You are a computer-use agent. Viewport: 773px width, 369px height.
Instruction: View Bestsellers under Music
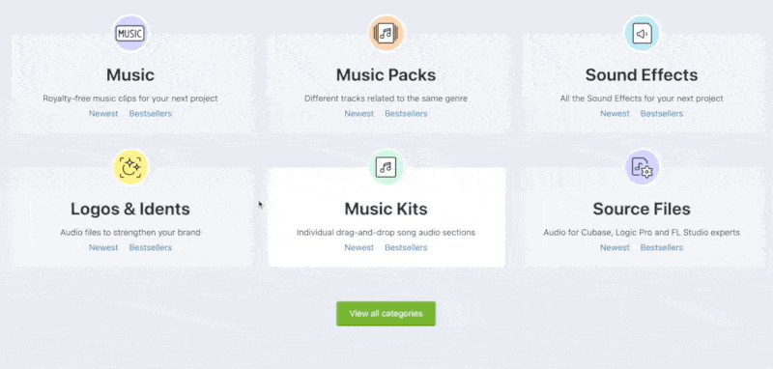tap(151, 114)
